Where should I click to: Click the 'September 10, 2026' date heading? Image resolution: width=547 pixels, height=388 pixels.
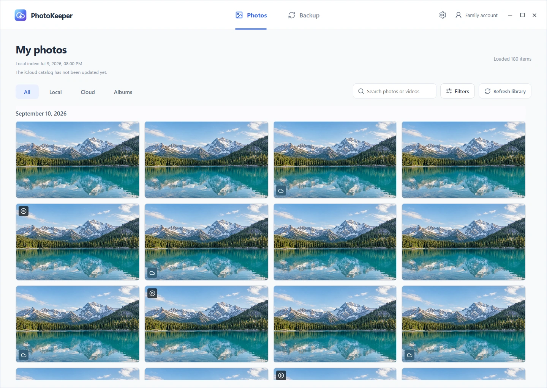(41, 114)
